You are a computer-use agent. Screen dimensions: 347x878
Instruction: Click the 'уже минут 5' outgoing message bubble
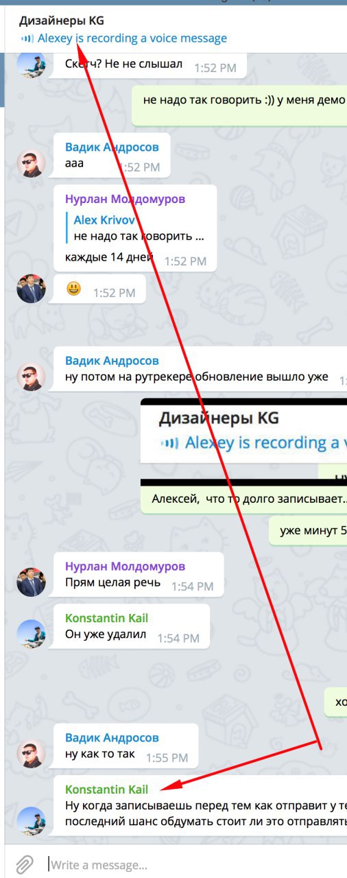click(308, 530)
